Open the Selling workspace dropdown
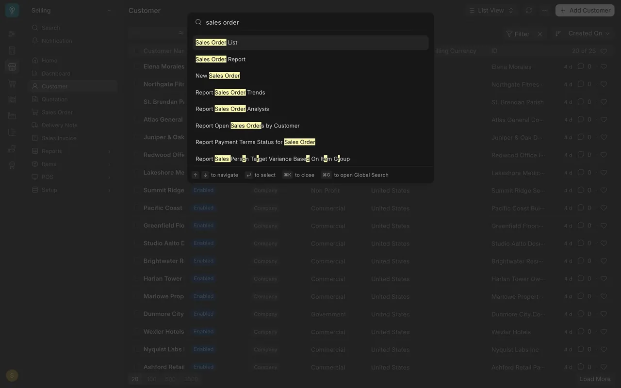 [x=71, y=10]
